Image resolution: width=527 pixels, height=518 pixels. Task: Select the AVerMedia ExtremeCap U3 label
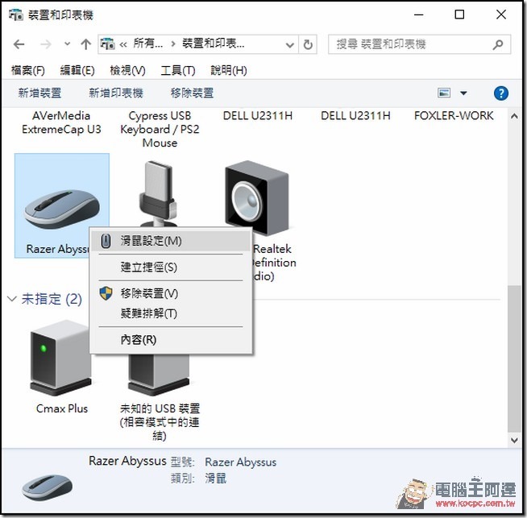tap(61, 122)
